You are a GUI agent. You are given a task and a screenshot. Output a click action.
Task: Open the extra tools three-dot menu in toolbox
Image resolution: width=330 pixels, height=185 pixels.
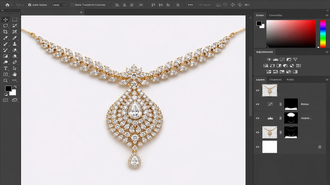click(15, 80)
